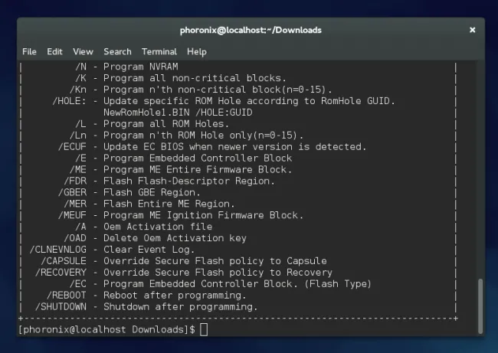Close the terminal window

coord(472,30)
